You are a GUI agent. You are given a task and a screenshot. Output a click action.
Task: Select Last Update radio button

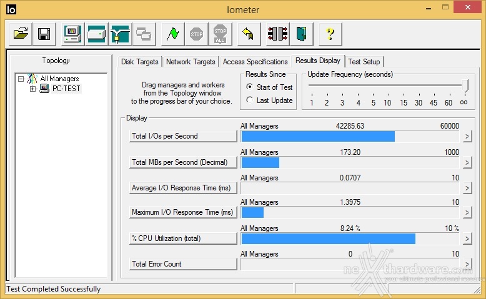pyautogui.click(x=249, y=100)
